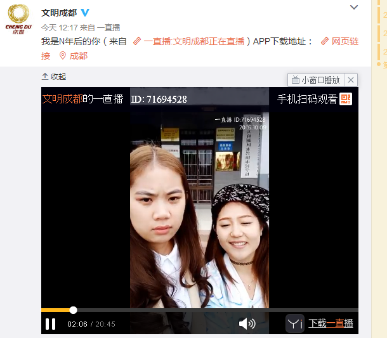Open the 一直播:文明成都正在直播 link
The height and width of the screenshot is (338, 387).
189,41
